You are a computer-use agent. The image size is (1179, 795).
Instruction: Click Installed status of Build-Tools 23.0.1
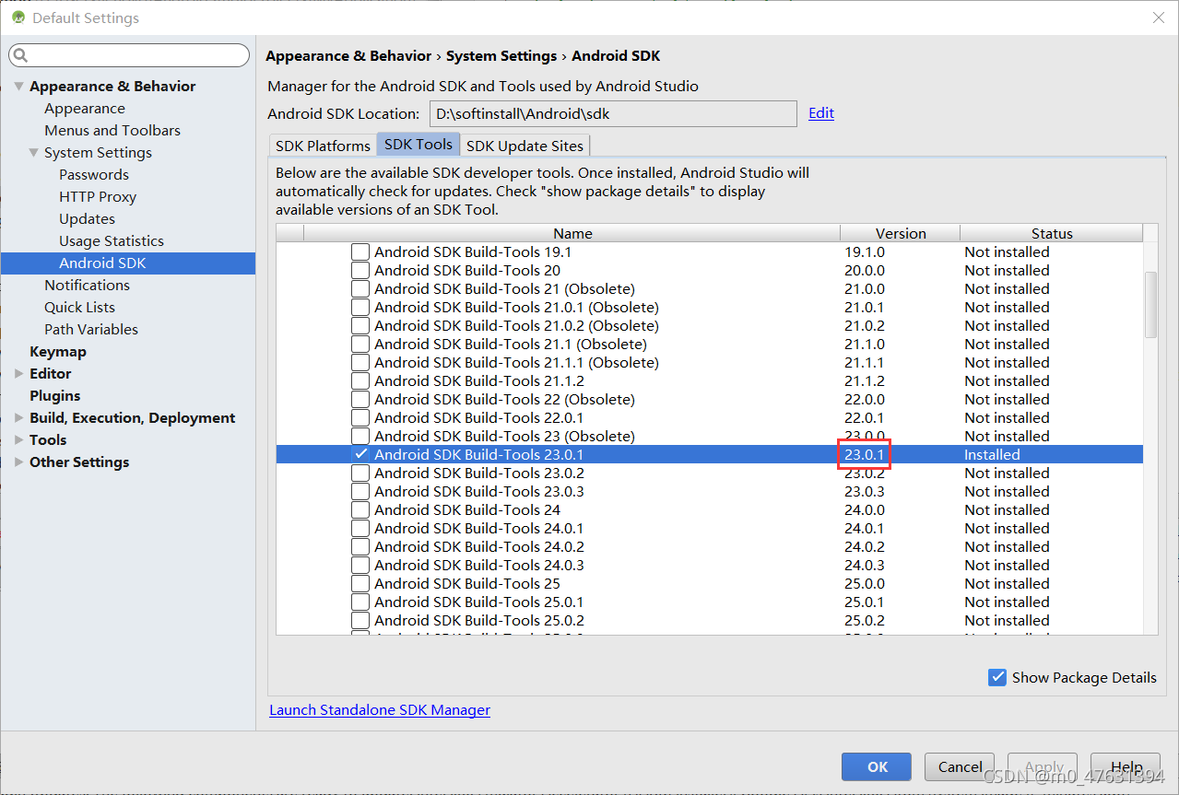click(993, 454)
